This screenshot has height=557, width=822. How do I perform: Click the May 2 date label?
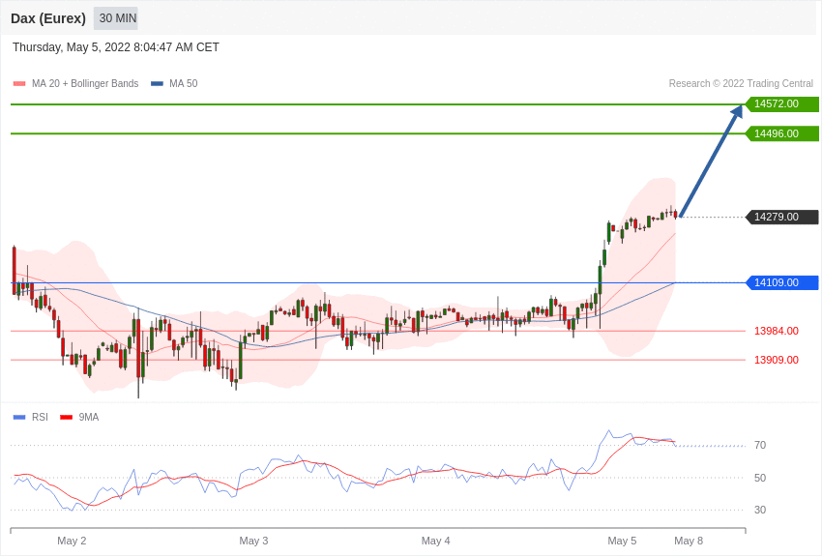pyautogui.click(x=72, y=541)
